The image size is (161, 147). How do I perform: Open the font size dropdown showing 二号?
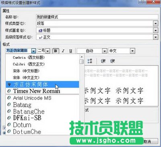pos(47,51)
